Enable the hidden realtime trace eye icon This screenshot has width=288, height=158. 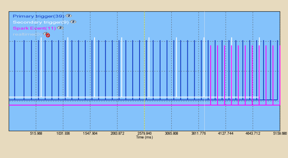click(x=47, y=34)
